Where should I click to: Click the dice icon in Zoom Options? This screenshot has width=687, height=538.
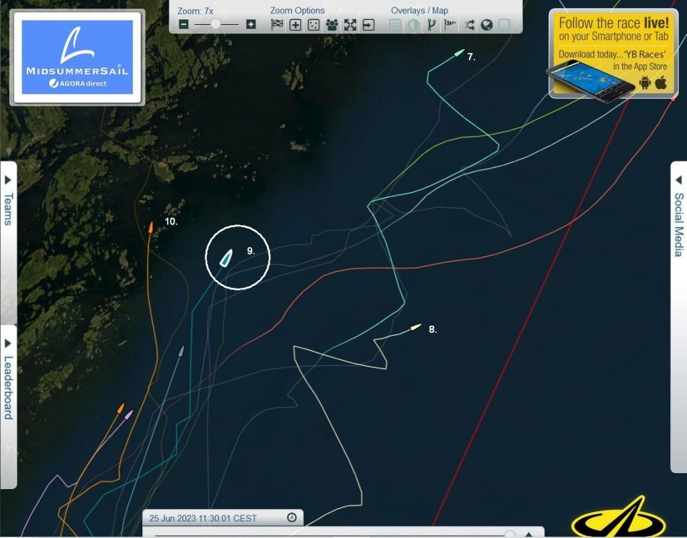(x=313, y=25)
